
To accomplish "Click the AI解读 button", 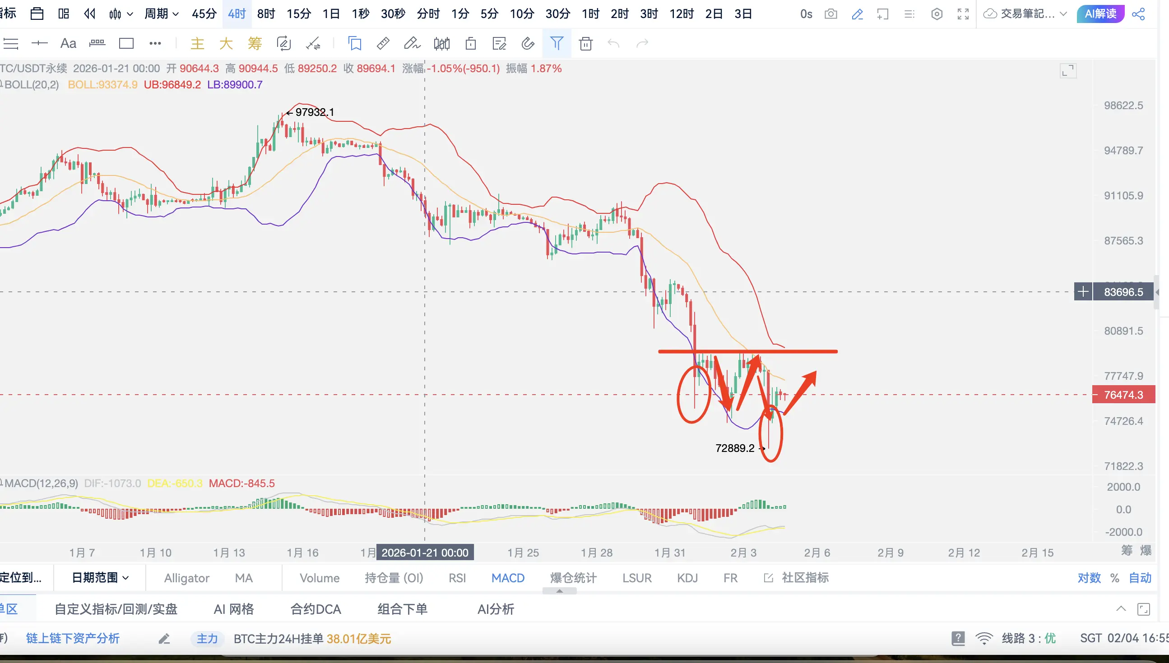I will click(x=1100, y=14).
